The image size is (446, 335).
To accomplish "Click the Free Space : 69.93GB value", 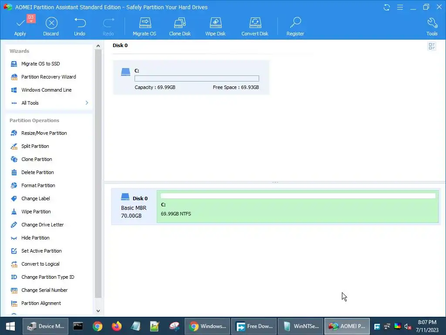I will (236, 87).
